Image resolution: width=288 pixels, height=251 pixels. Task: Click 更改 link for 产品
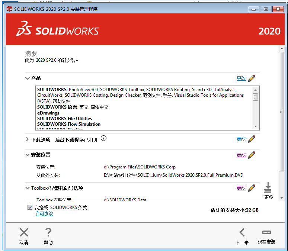coord(241,78)
